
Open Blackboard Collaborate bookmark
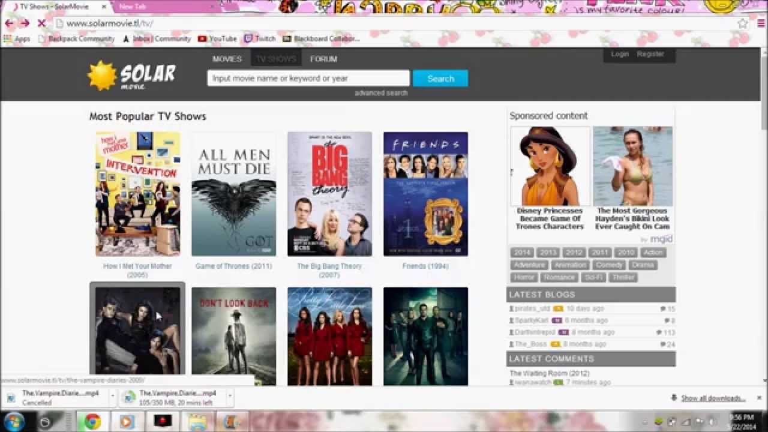[322, 38]
